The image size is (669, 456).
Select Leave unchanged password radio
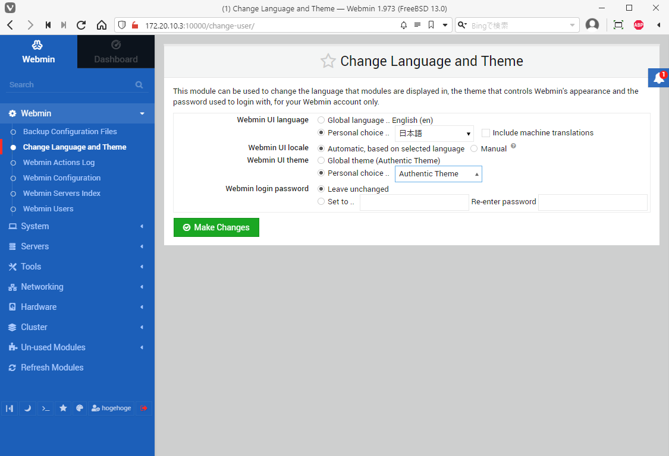(x=321, y=189)
